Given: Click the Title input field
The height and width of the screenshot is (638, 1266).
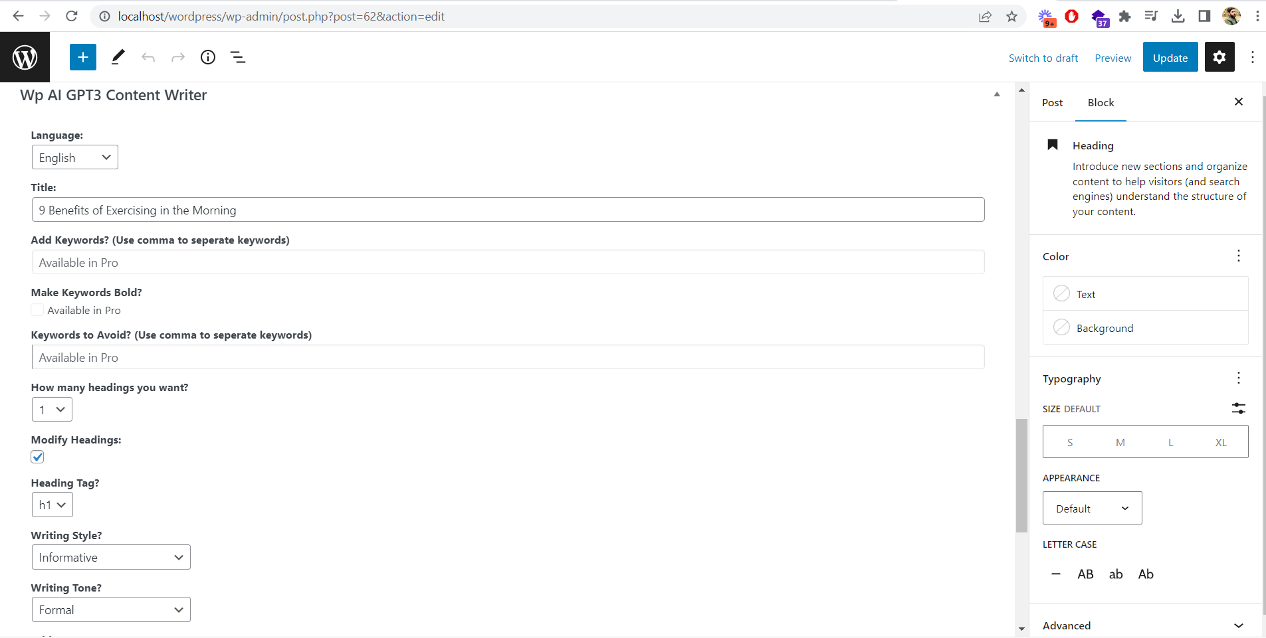Looking at the screenshot, I should (508, 210).
